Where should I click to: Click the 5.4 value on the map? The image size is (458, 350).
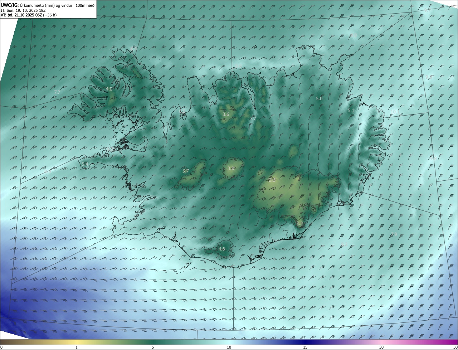[85, 164]
